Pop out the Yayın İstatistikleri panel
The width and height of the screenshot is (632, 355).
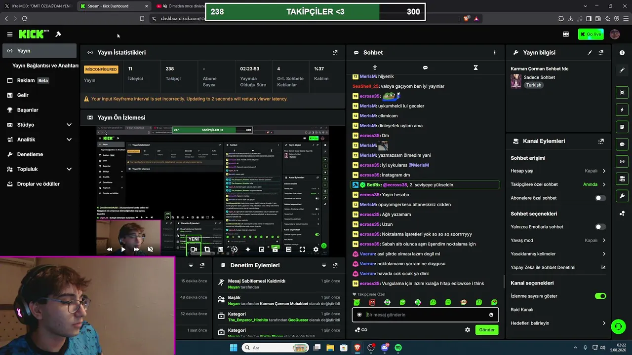click(335, 52)
